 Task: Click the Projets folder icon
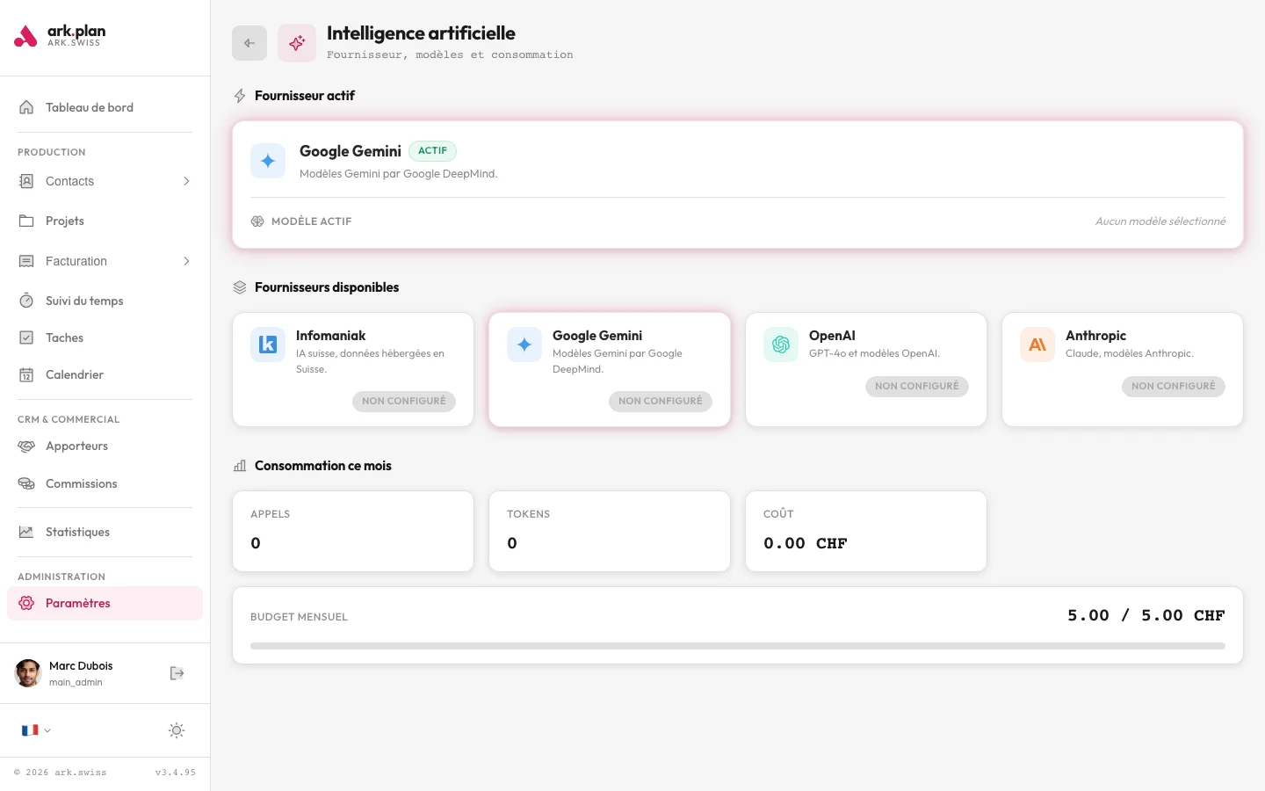click(x=26, y=221)
